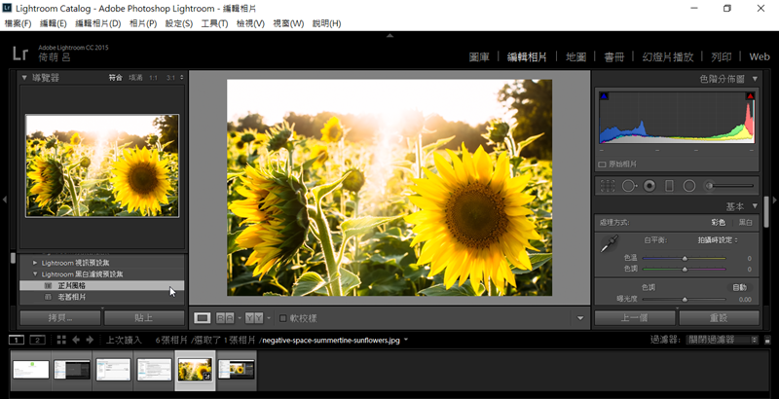The height and width of the screenshot is (399, 779).
Task: Choose the Red Eye Correction tool
Action: click(649, 185)
